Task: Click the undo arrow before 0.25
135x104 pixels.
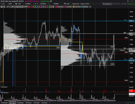Action: point(65,4)
